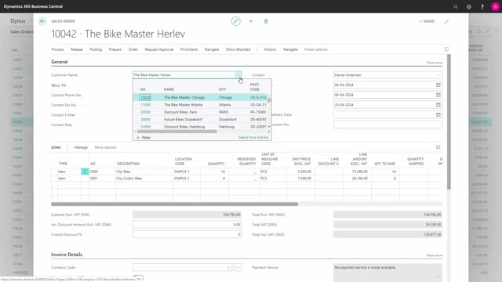Expand the Currency Code dropdown

(x=228, y=267)
